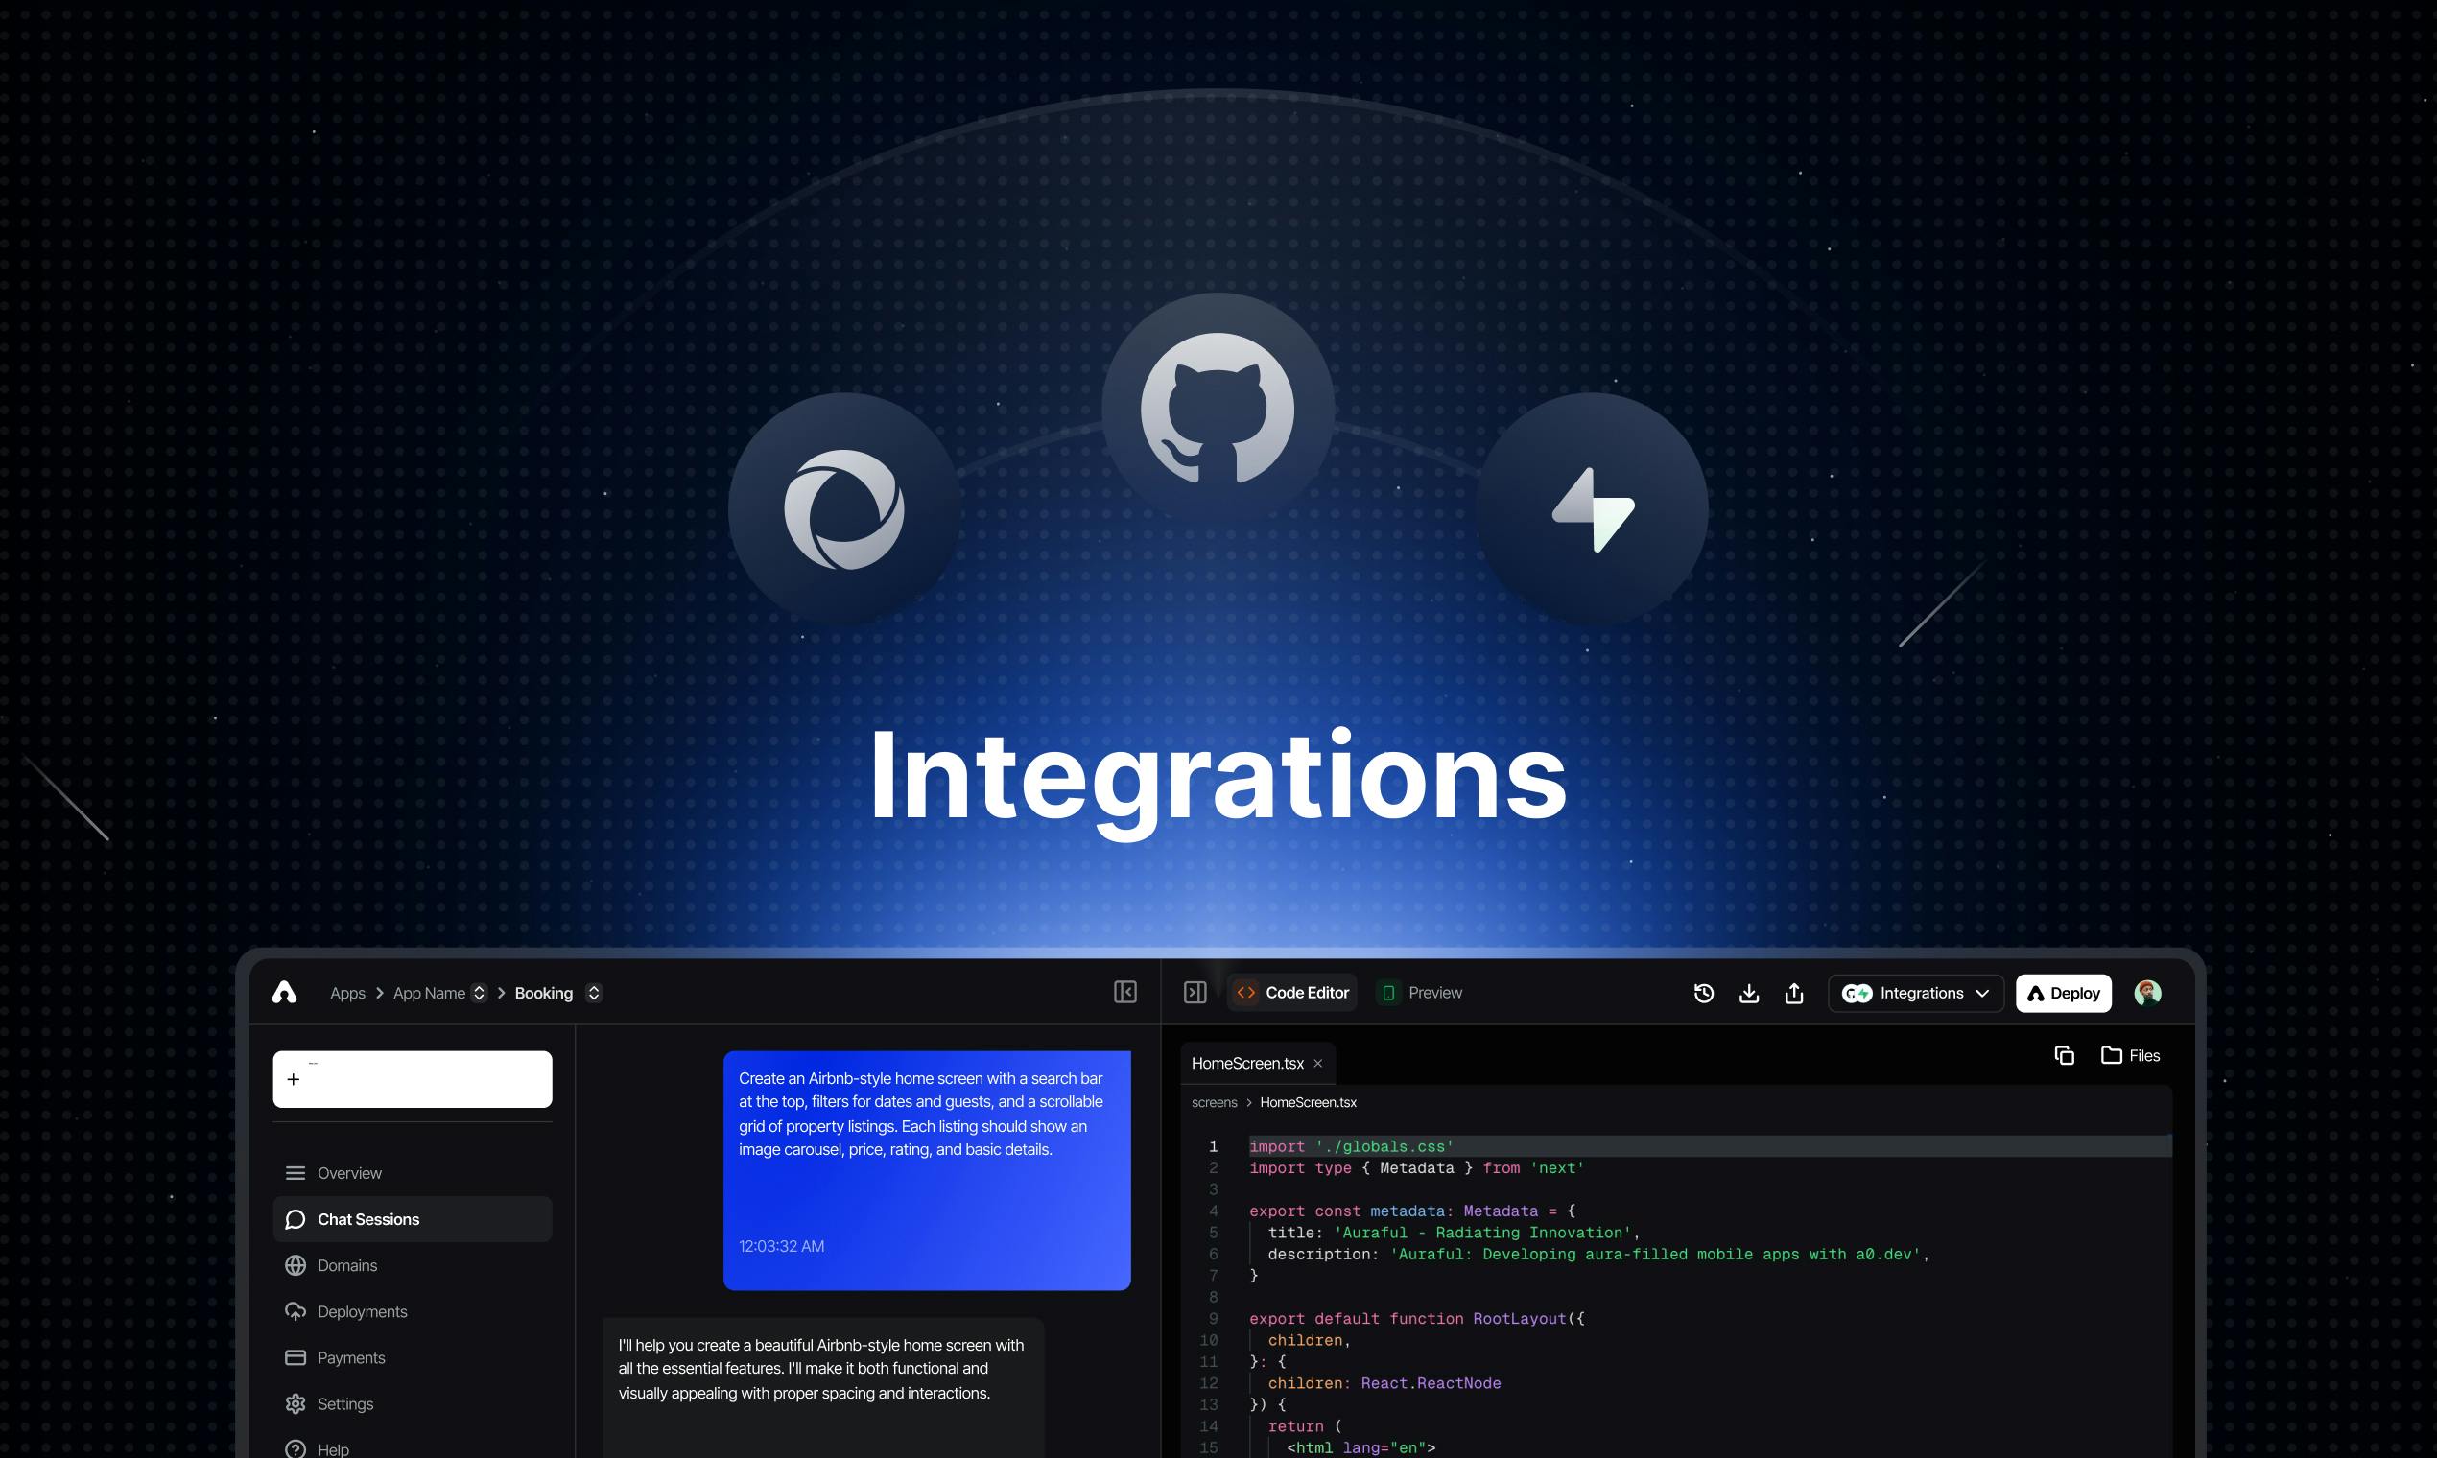Viewport: 2437px width, 1458px height.
Task: Switch to the Code Editor tab
Action: point(1292,993)
